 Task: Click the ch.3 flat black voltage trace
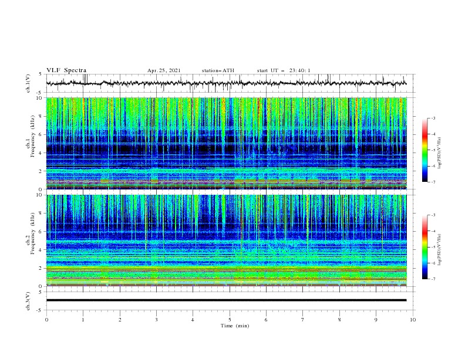tap(226, 300)
